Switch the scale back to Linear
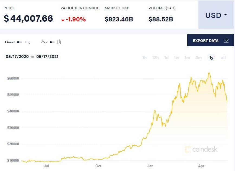235x171 pixels. tap(10, 42)
